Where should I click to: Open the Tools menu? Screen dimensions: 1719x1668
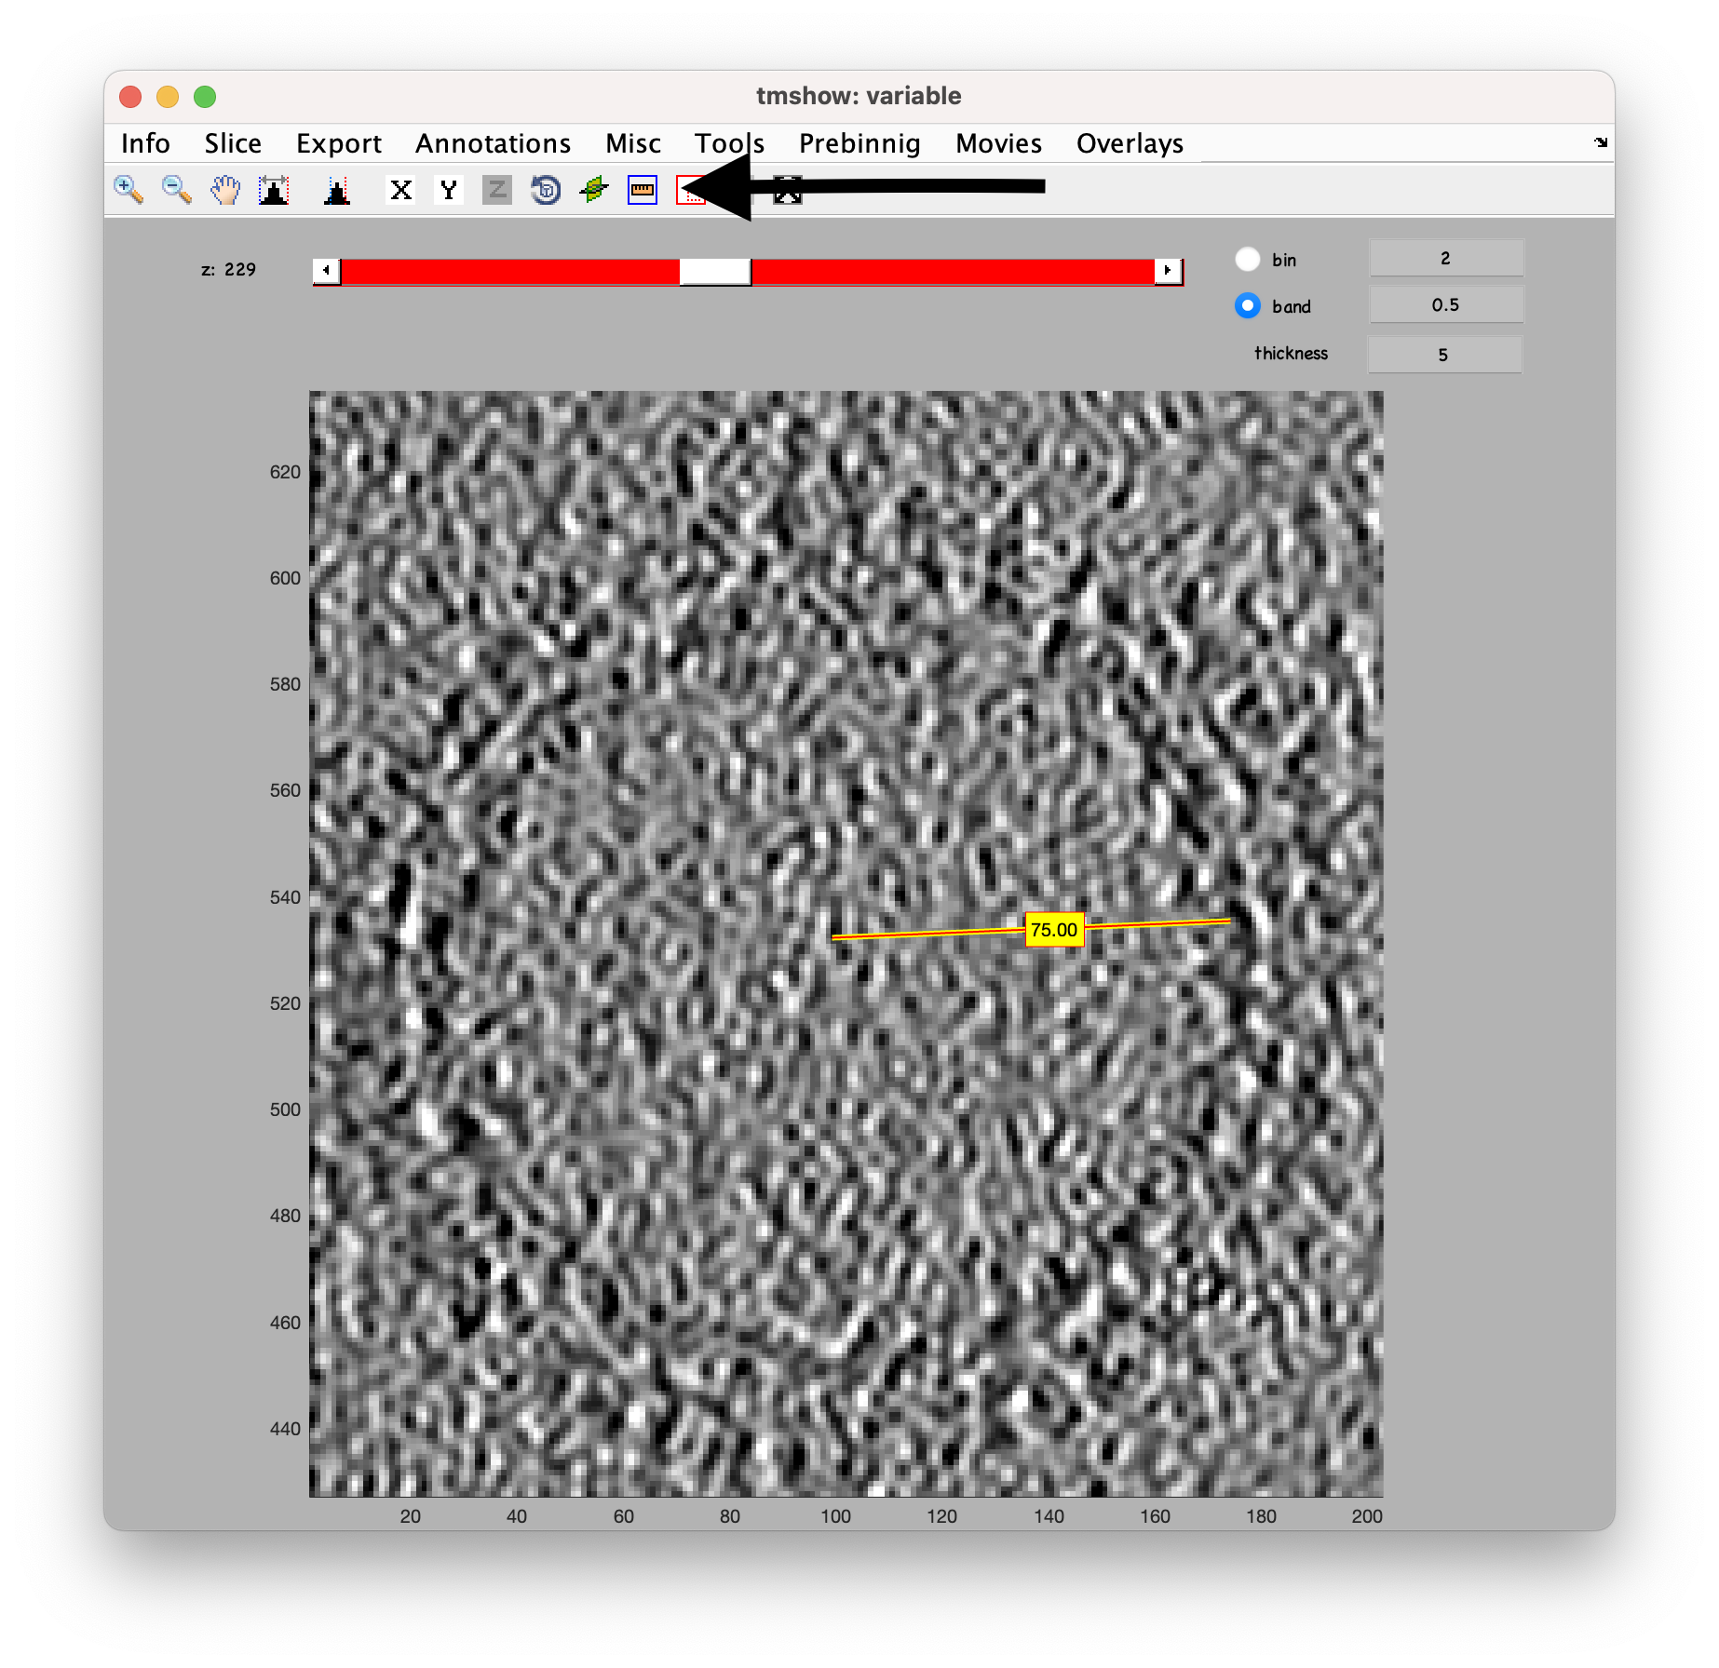coord(729,143)
